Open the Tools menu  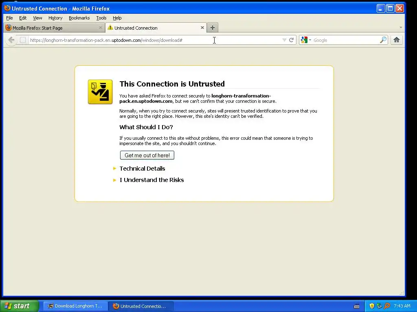101,18
